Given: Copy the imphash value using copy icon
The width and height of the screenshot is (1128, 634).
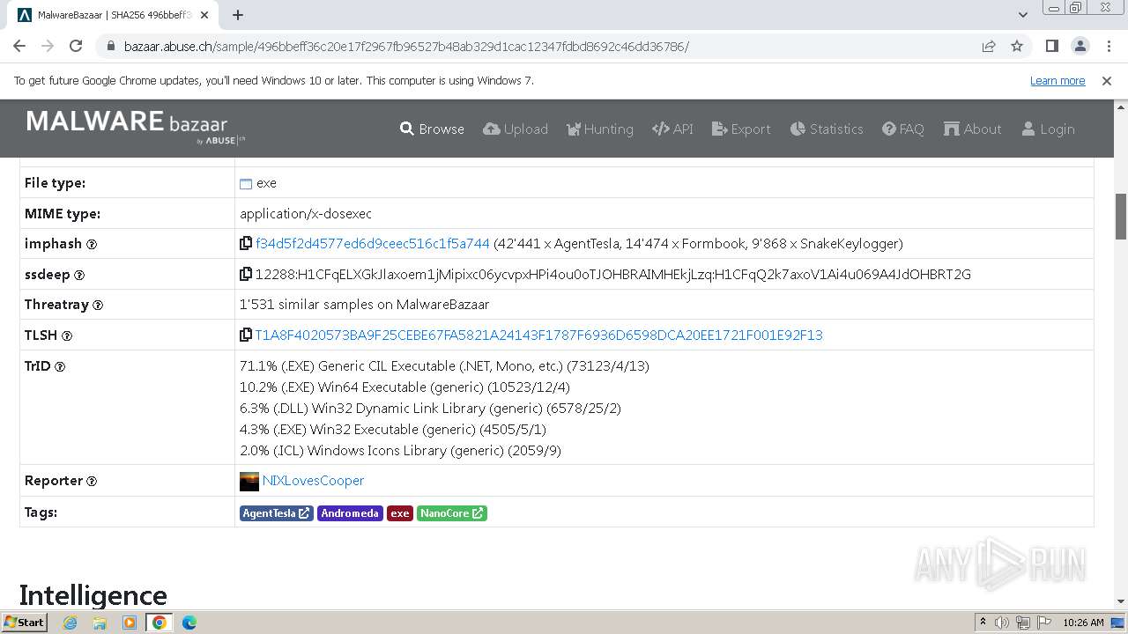Looking at the screenshot, I should pos(246,244).
